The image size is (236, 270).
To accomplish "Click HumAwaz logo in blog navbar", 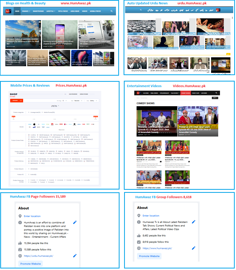I will [x=8, y=11].
